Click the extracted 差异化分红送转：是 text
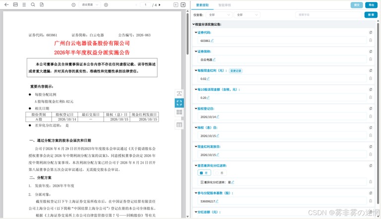381x219 pixels. coord(216,182)
